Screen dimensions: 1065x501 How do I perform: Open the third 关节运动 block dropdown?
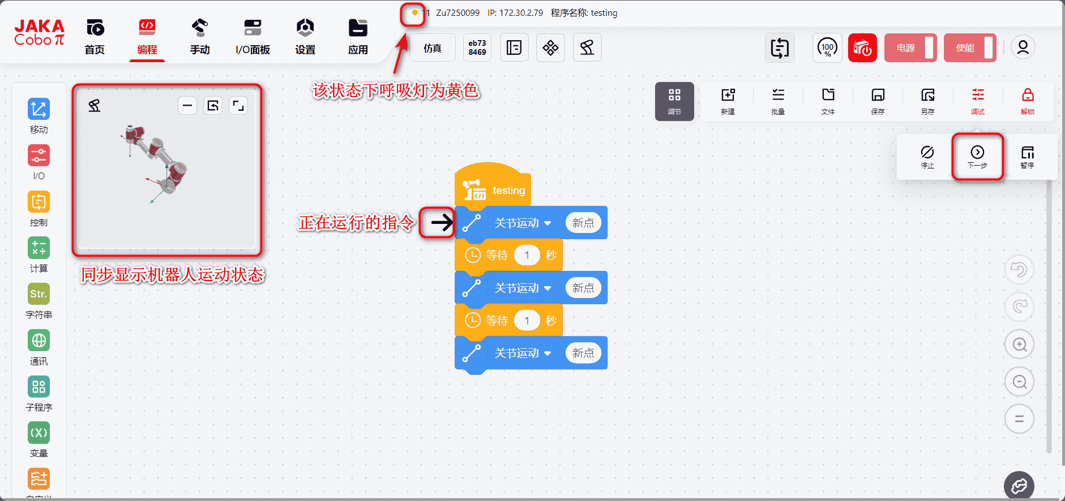click(547, 353)
